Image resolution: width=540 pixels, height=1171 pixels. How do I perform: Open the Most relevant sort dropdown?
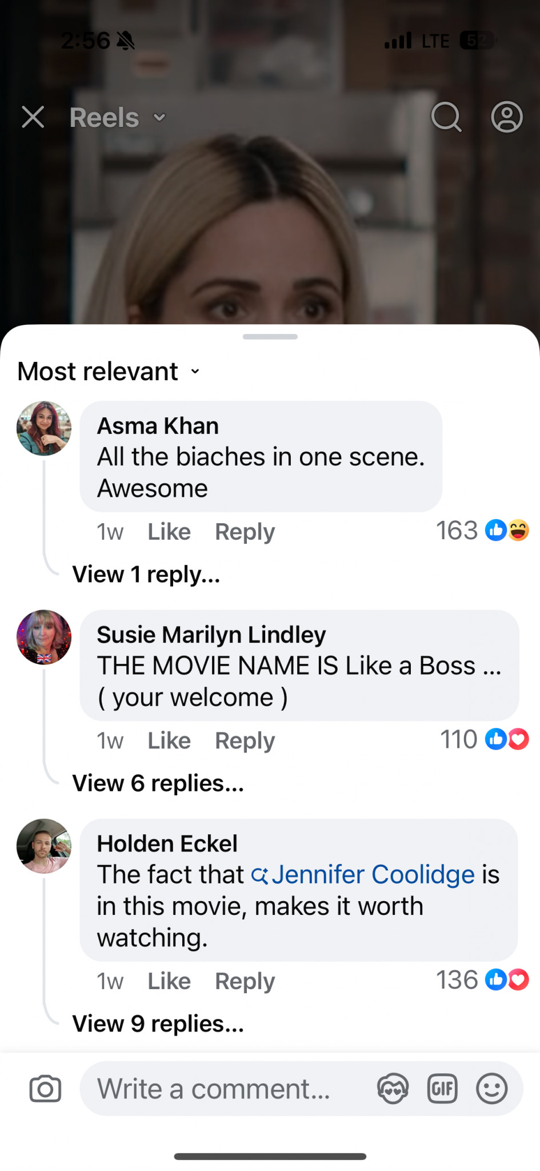pos(109,372)
